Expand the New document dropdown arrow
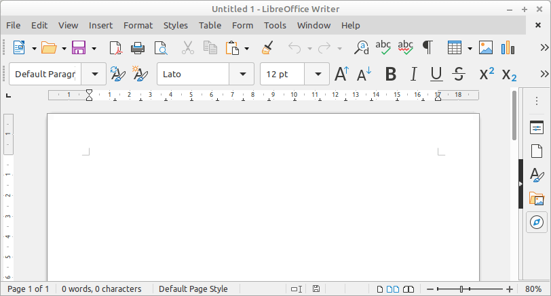Screen dimensions: 551x296 pos(34,48)
